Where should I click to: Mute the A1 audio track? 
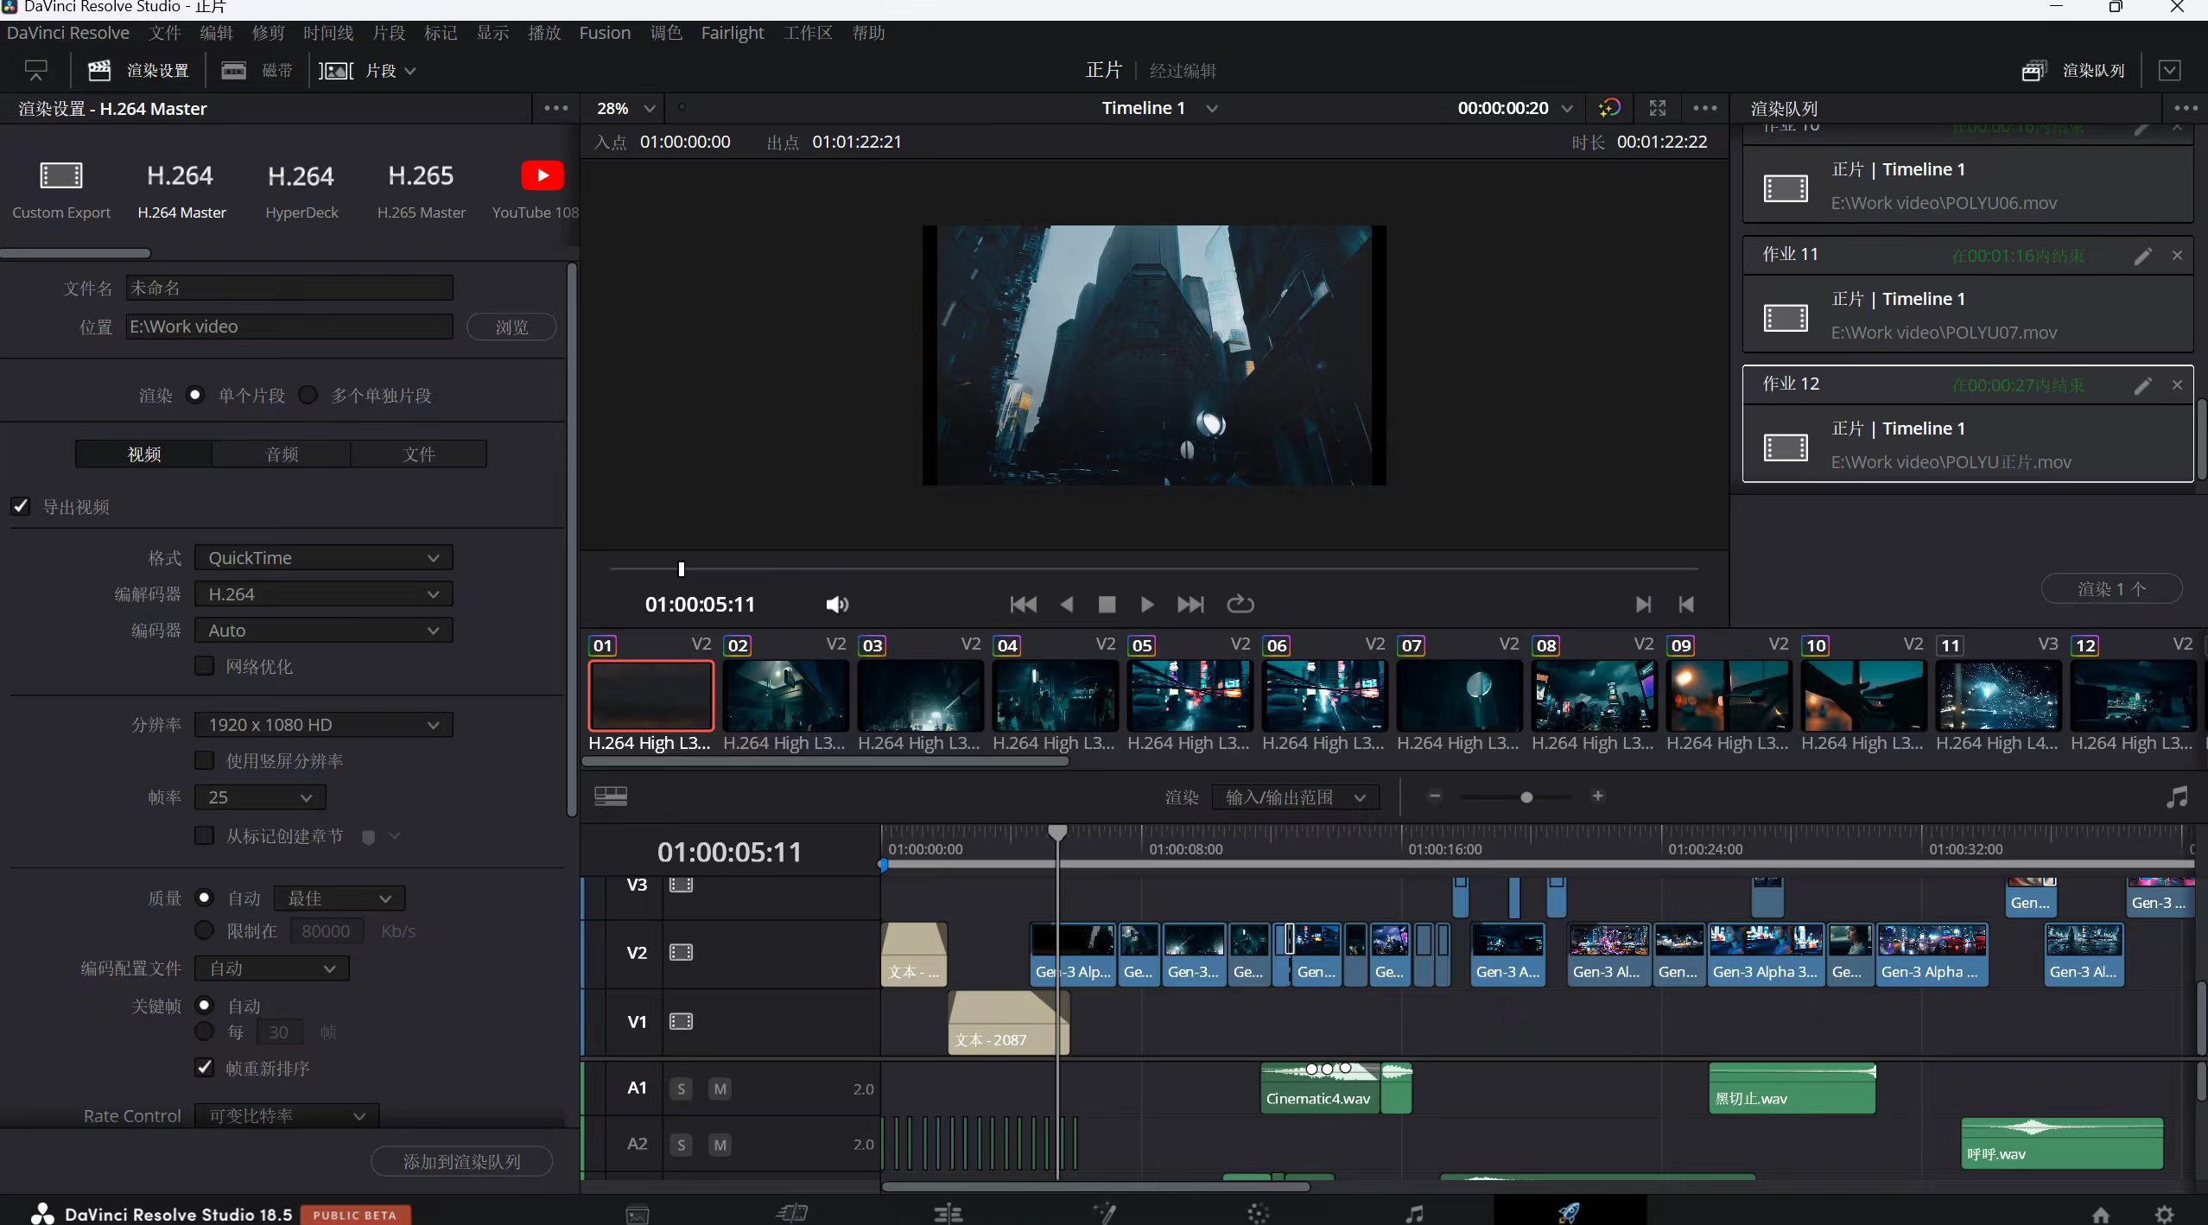click(x=720, y=1089)
